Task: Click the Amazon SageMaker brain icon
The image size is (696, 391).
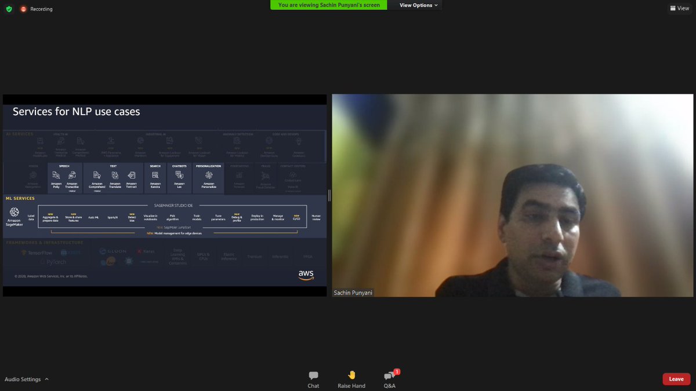Action: tap(14, 212)
